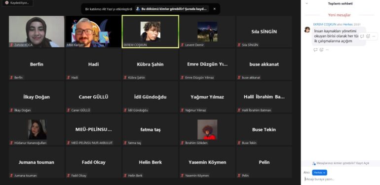
Task: Click muted mic icon beside small Buse Tekin label
Action: point(239,143)
